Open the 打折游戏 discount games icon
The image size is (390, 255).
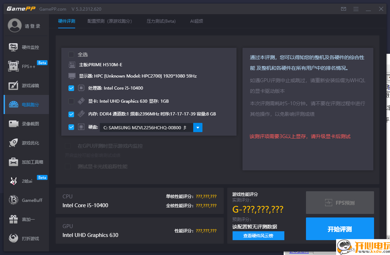pyautogui.click(x=13, y=238)
